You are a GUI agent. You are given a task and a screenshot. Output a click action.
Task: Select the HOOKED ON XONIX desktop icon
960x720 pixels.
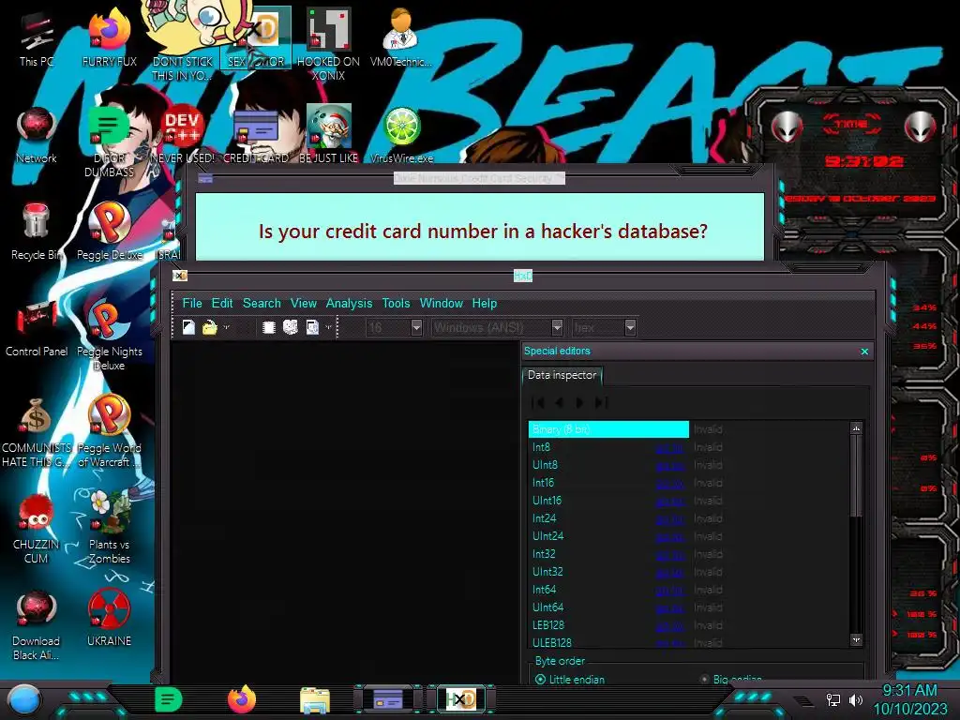pos(328,44)
